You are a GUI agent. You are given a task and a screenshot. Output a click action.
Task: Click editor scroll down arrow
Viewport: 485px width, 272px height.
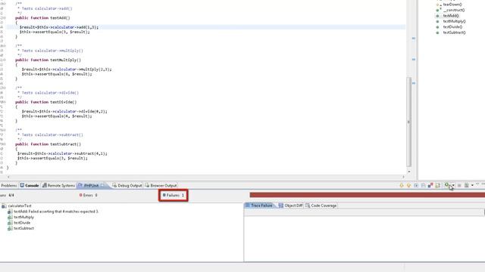pos(409,172)
